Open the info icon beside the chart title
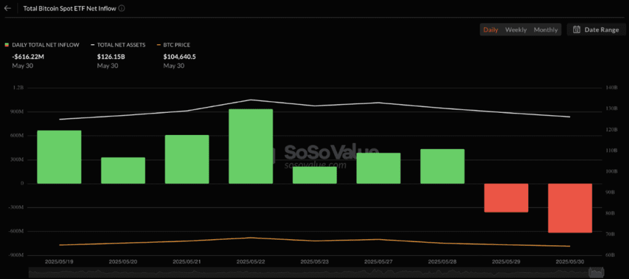 pyautogui.click(x=122, y=8)
